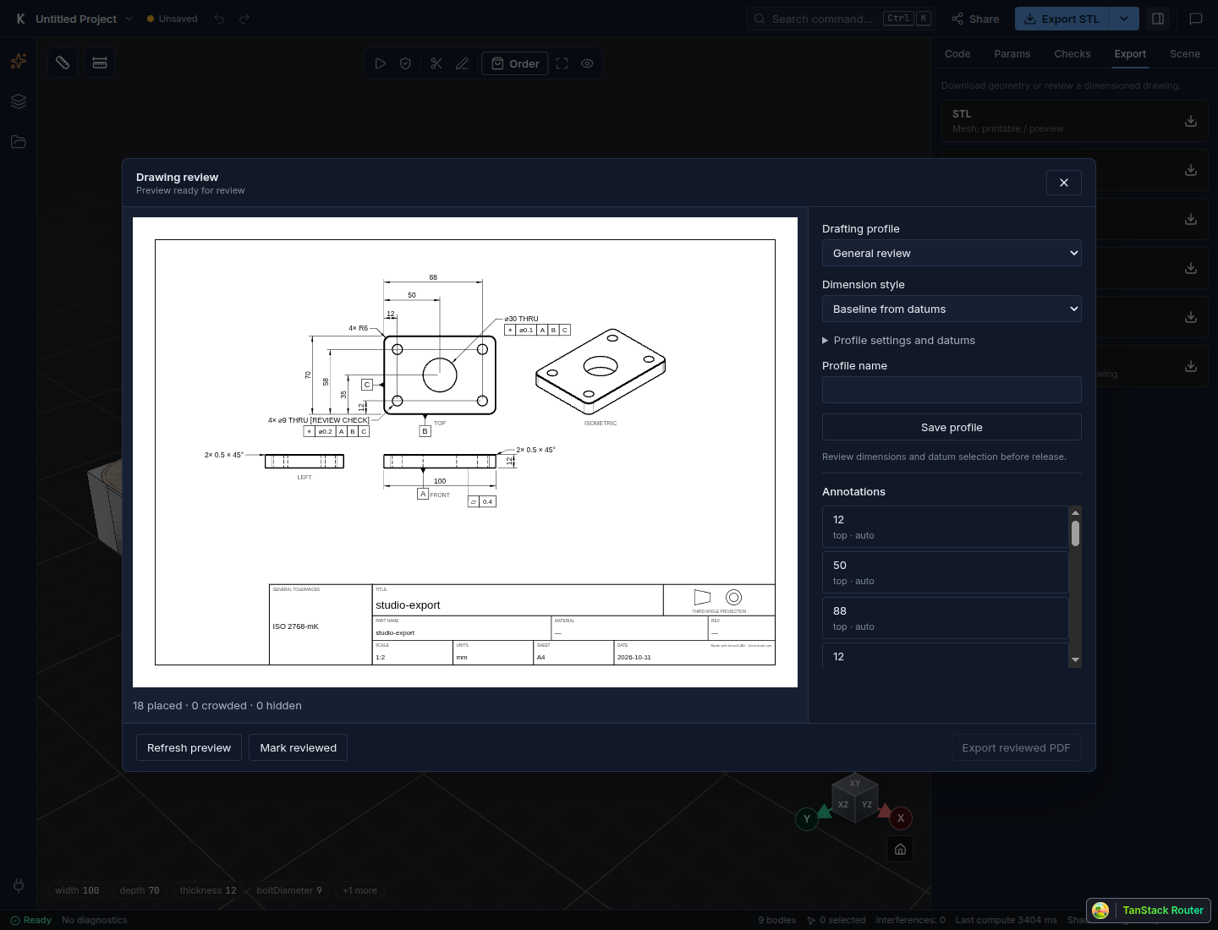Click the play run icon in toolbar

[381, 63]
